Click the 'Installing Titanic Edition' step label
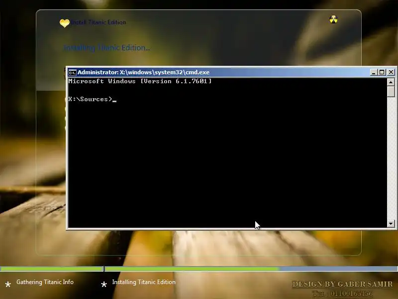Screen dimensions: 398x299 [x=144, y=282]
